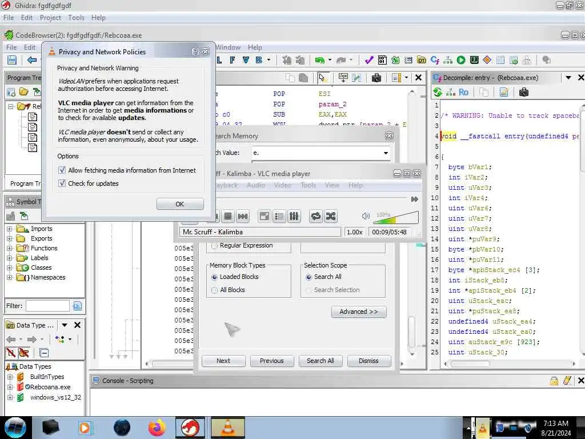Mute VLC via speaker icon
585x439 pixels.
pos(366,215)
